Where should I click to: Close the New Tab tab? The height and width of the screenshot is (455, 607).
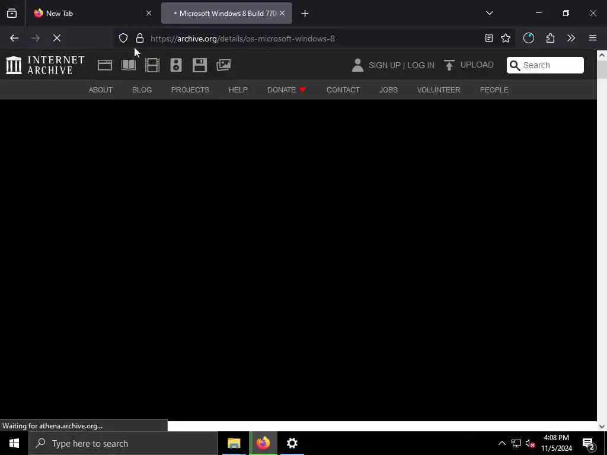tap(149, 13)
